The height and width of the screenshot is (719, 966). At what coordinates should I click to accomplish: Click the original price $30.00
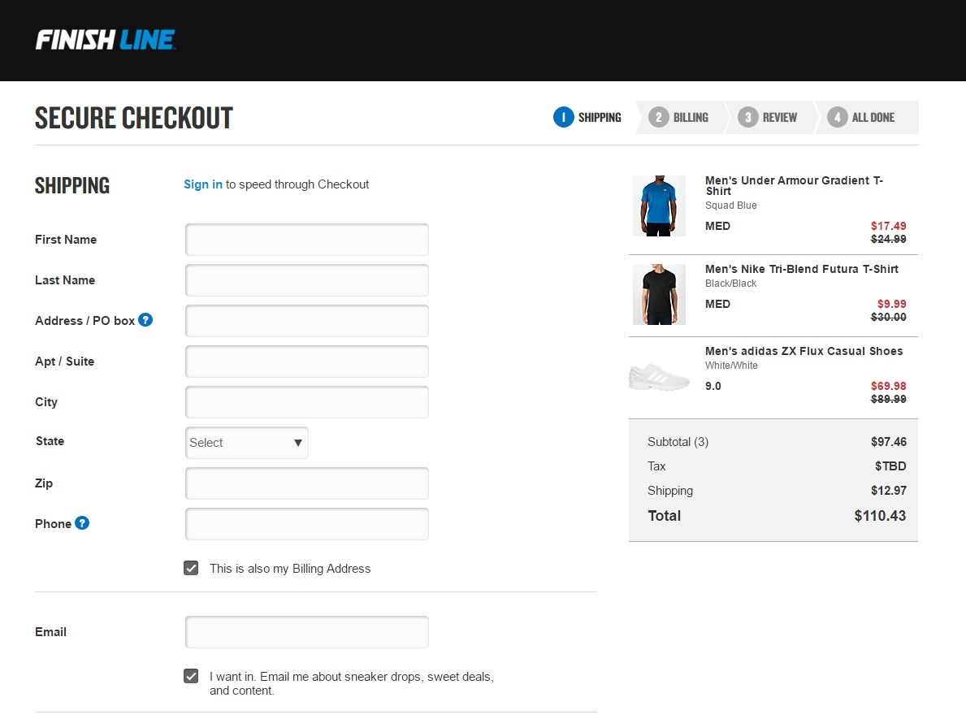pyautogui.click(x=888, y=317)
